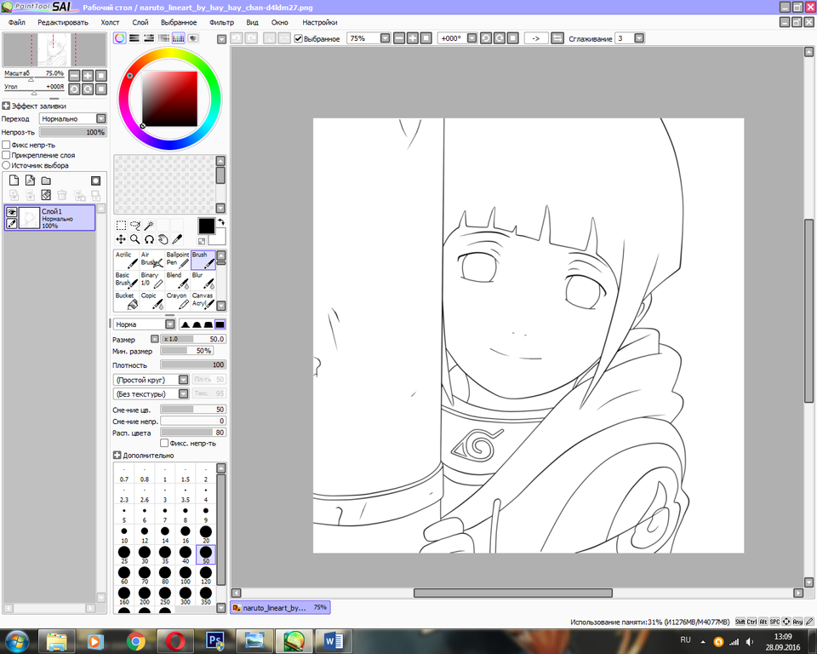Open the (Без текстуры) texture dropdown
The width and height of the screenshot is (817, 654).
pyautogui.click(x=184, y=393)
